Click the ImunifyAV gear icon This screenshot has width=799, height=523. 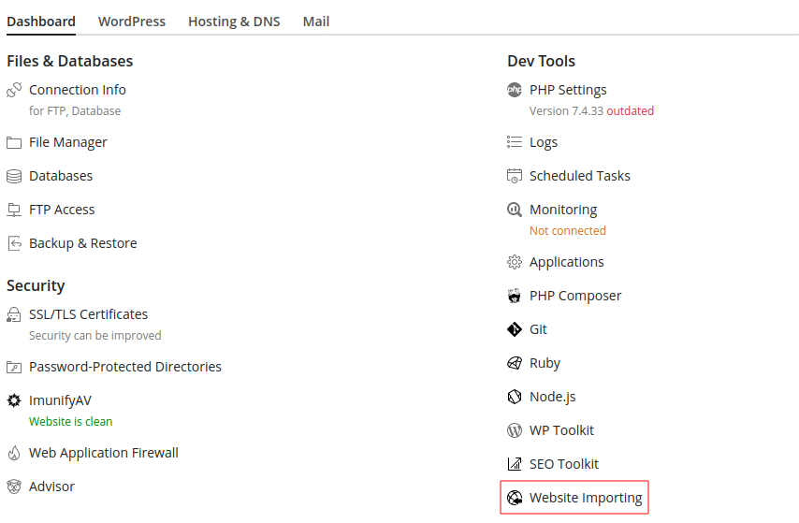(14, 400)
